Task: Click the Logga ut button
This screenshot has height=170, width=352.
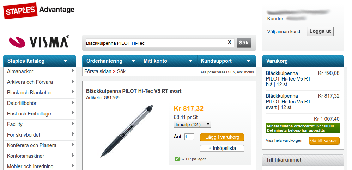Action: [320, 31]
